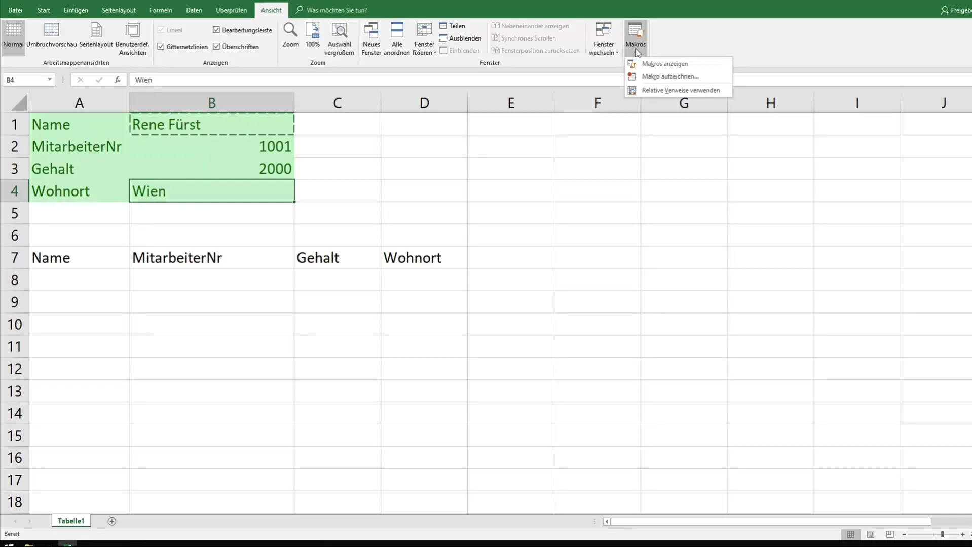The image size is (972, 547).
Task: Add new sheet plus button
Action: pyautogui.click(x=112, y=521)
